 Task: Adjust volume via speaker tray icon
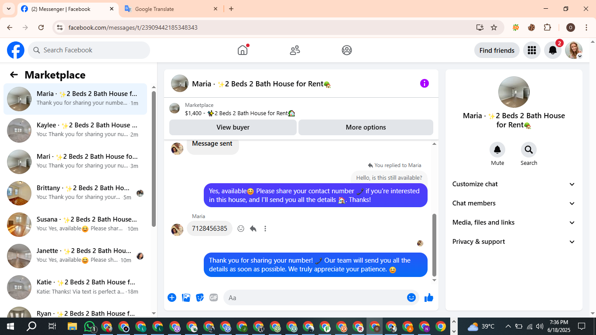pyautogui.click(x=540, y=326)
